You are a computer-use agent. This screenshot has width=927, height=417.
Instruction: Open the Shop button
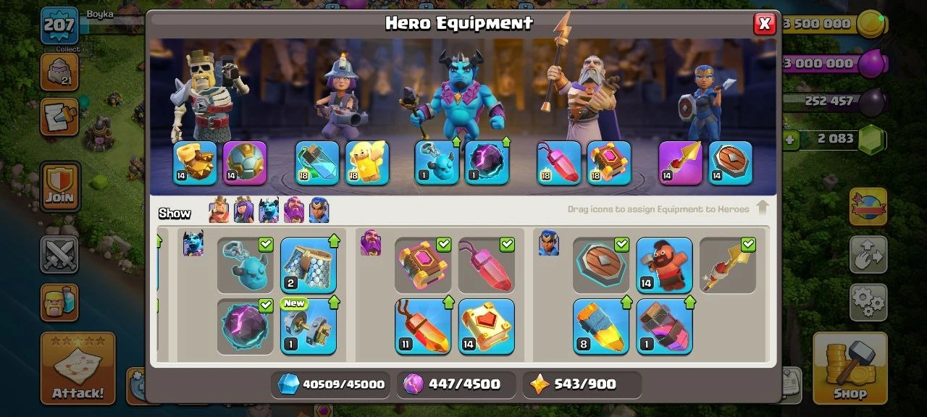point(850,368)
